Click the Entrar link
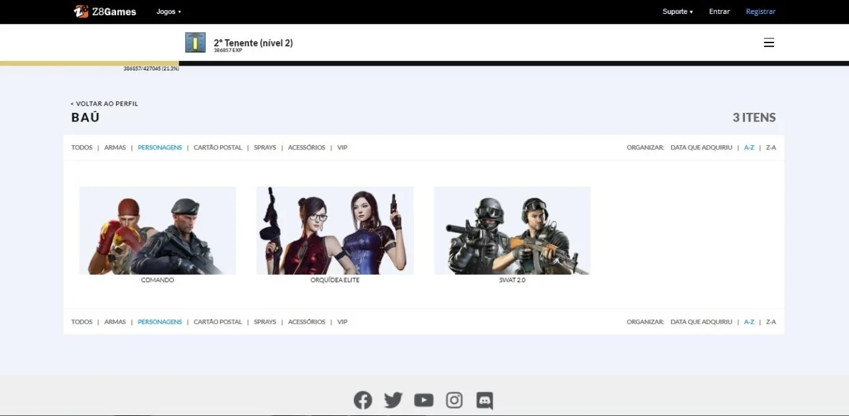The image size is (849, 416). click(x=719, y=11)
